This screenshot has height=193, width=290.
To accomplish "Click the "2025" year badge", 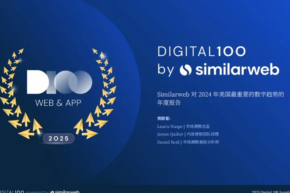I will (59, 138).
